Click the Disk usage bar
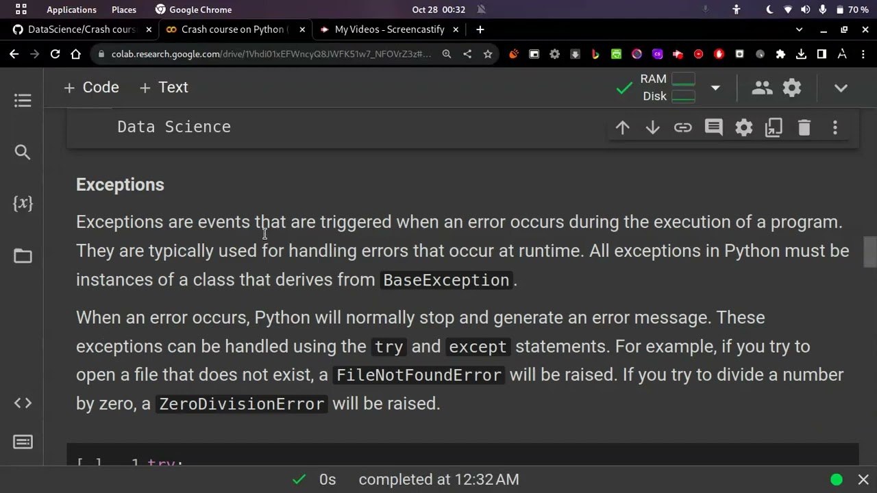The width and height of the screenshot is (877, 493). coord(683,97)
